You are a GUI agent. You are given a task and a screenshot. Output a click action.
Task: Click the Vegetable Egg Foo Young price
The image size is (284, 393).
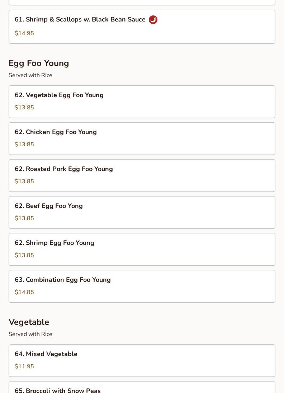(x=24, y=108)
